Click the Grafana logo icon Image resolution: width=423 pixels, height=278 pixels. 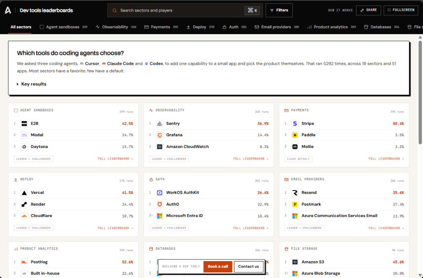click(160, 135)
